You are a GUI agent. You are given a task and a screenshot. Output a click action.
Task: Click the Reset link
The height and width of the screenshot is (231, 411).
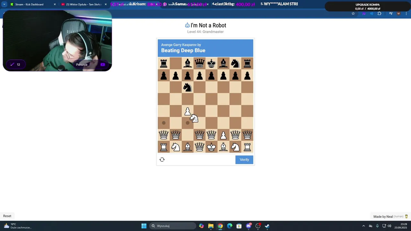coord(7,216)
